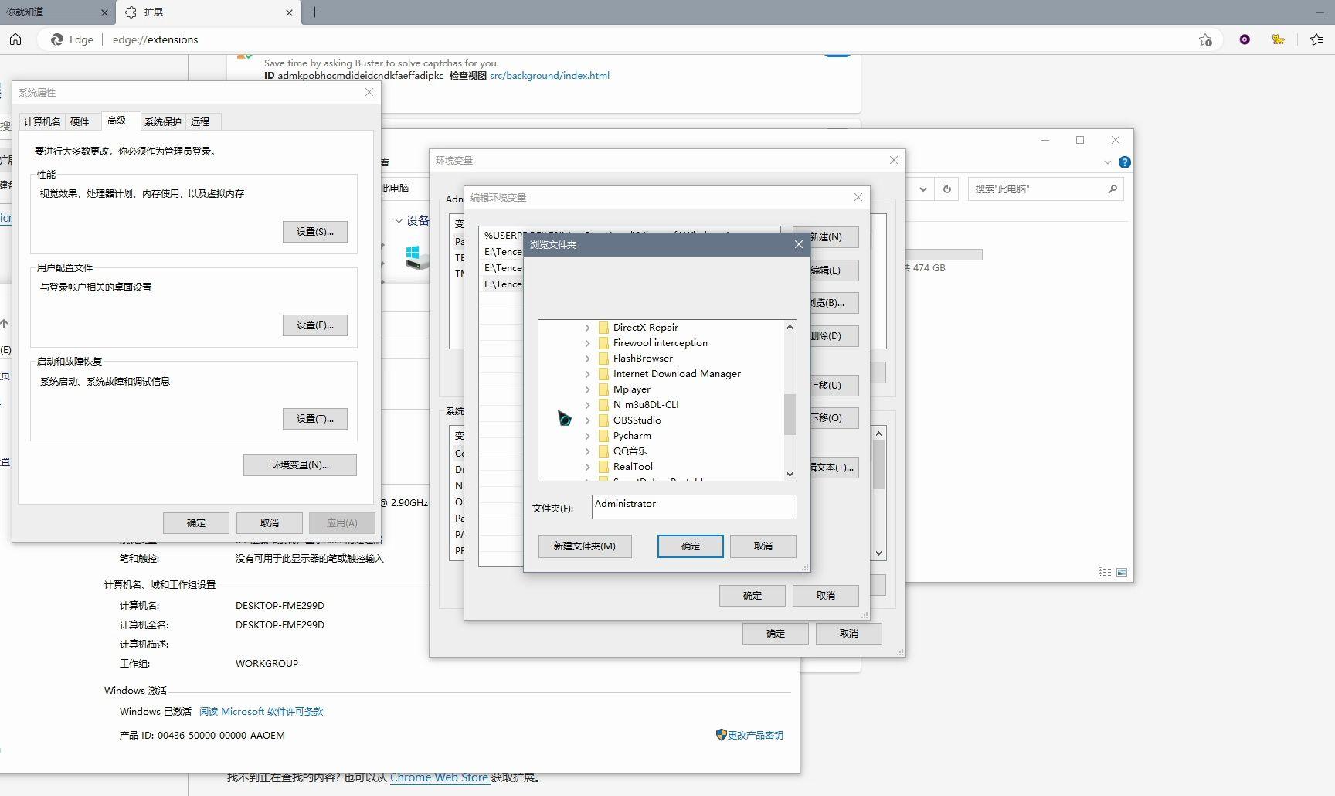Add page to favorites star icon

pyautogui.click(x=1205, y=39)
